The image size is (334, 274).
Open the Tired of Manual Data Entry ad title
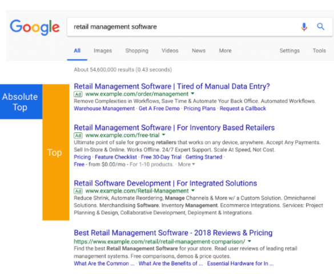172,86
